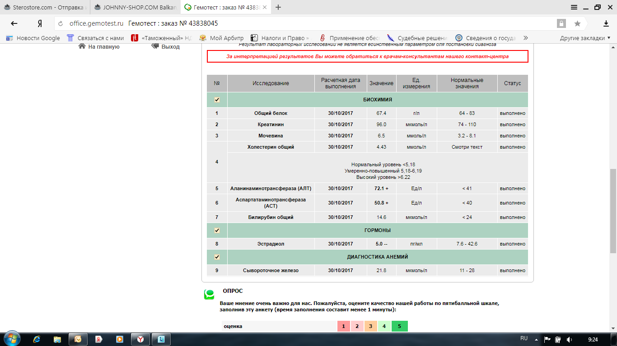Expand the hidden bookmarks chevron
Viewport: 617px width, 346px height.
click(x=525, y=38)
